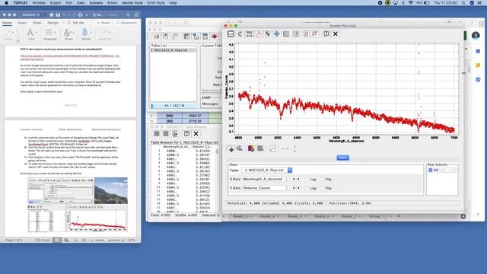Image resolution: width=487 pixels, height=274 pixels.
Task: Open the Subsets menu in menu bar
Action: point(96,3)
